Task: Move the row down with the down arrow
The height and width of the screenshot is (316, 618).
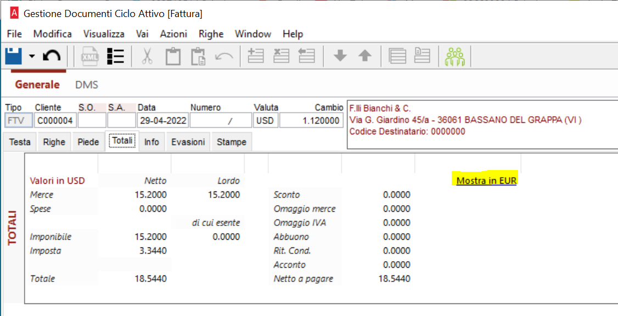Action: coord(340,57)
